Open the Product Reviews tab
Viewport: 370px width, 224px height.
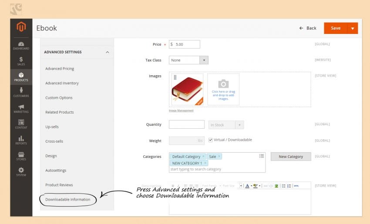59,185
